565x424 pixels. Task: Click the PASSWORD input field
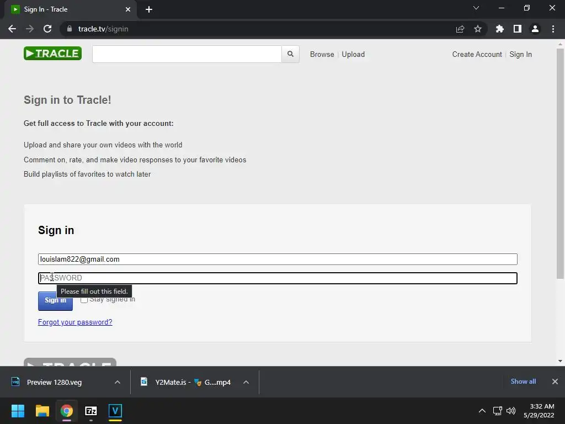point(278,278)
